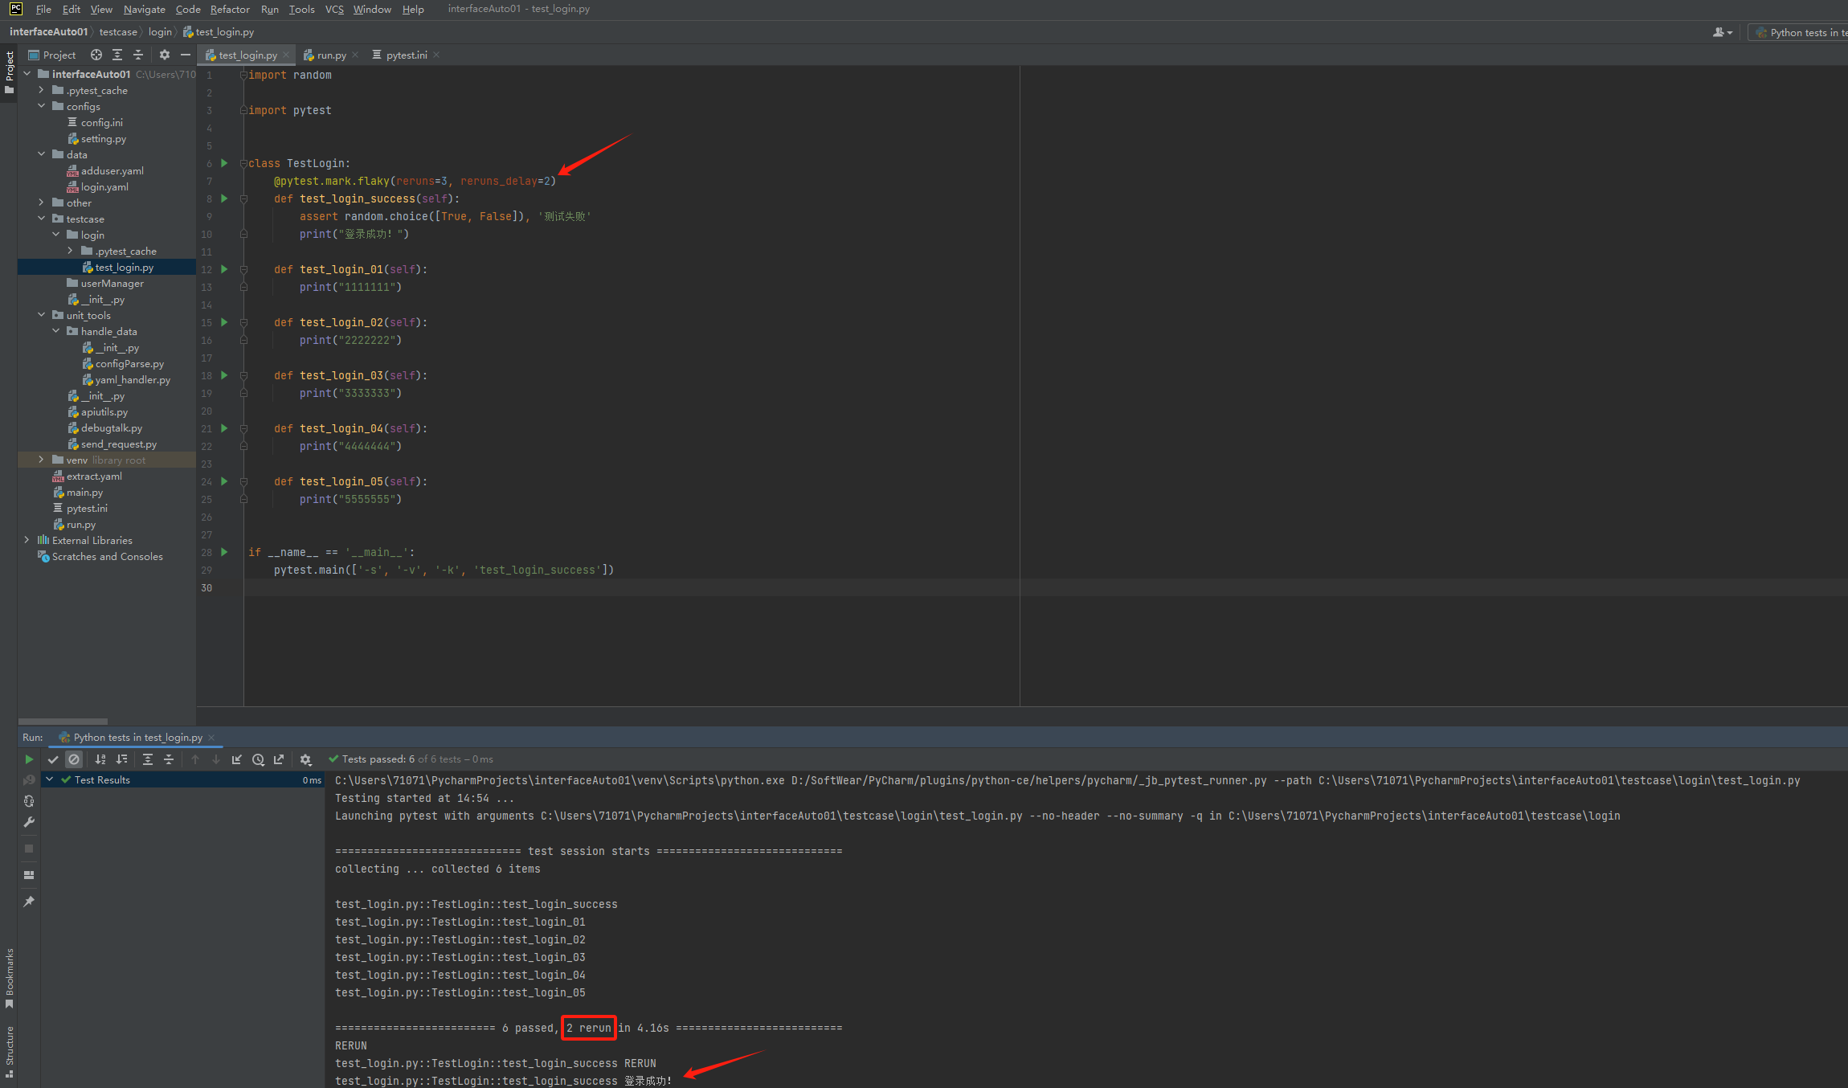Open test runner settings gear
Screen dimensions: 1848x1088
tap(305, 759)
